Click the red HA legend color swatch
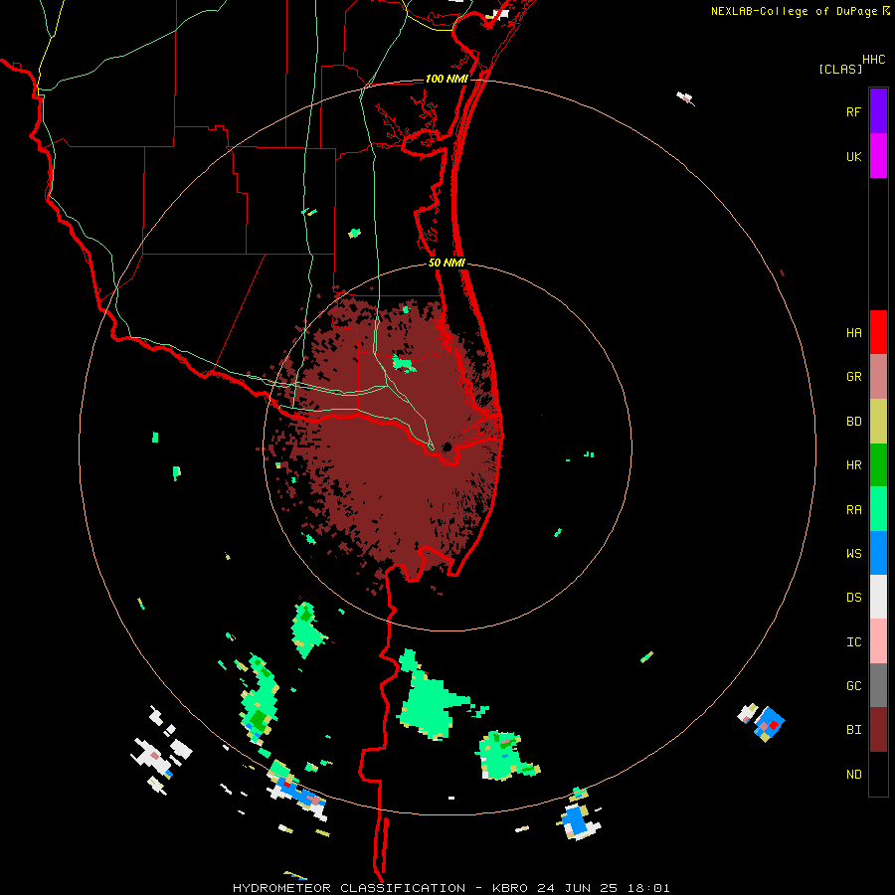This screenshot has width=895, height=895. [878, 332]
